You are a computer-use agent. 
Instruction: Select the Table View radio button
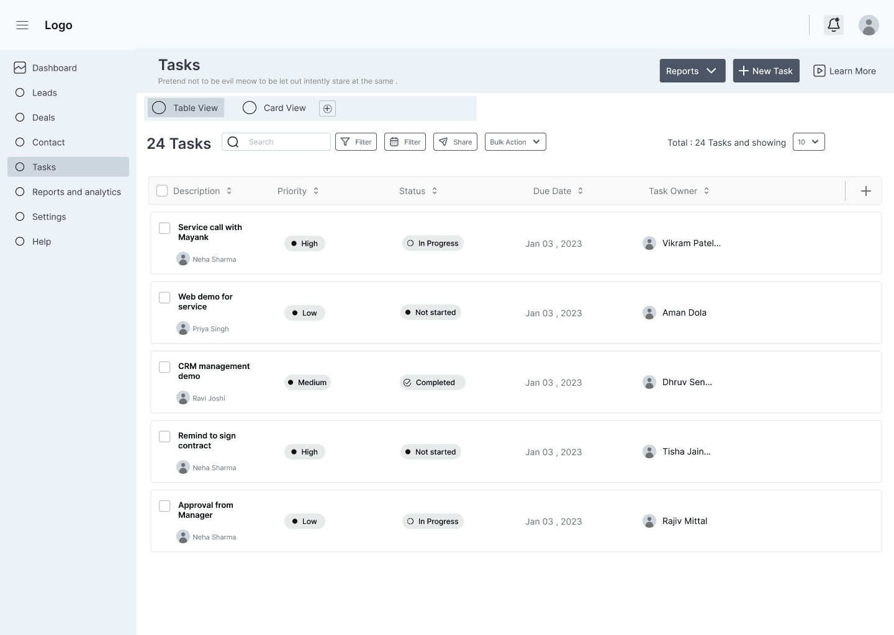pyautogui.click(x=159, y=108)
